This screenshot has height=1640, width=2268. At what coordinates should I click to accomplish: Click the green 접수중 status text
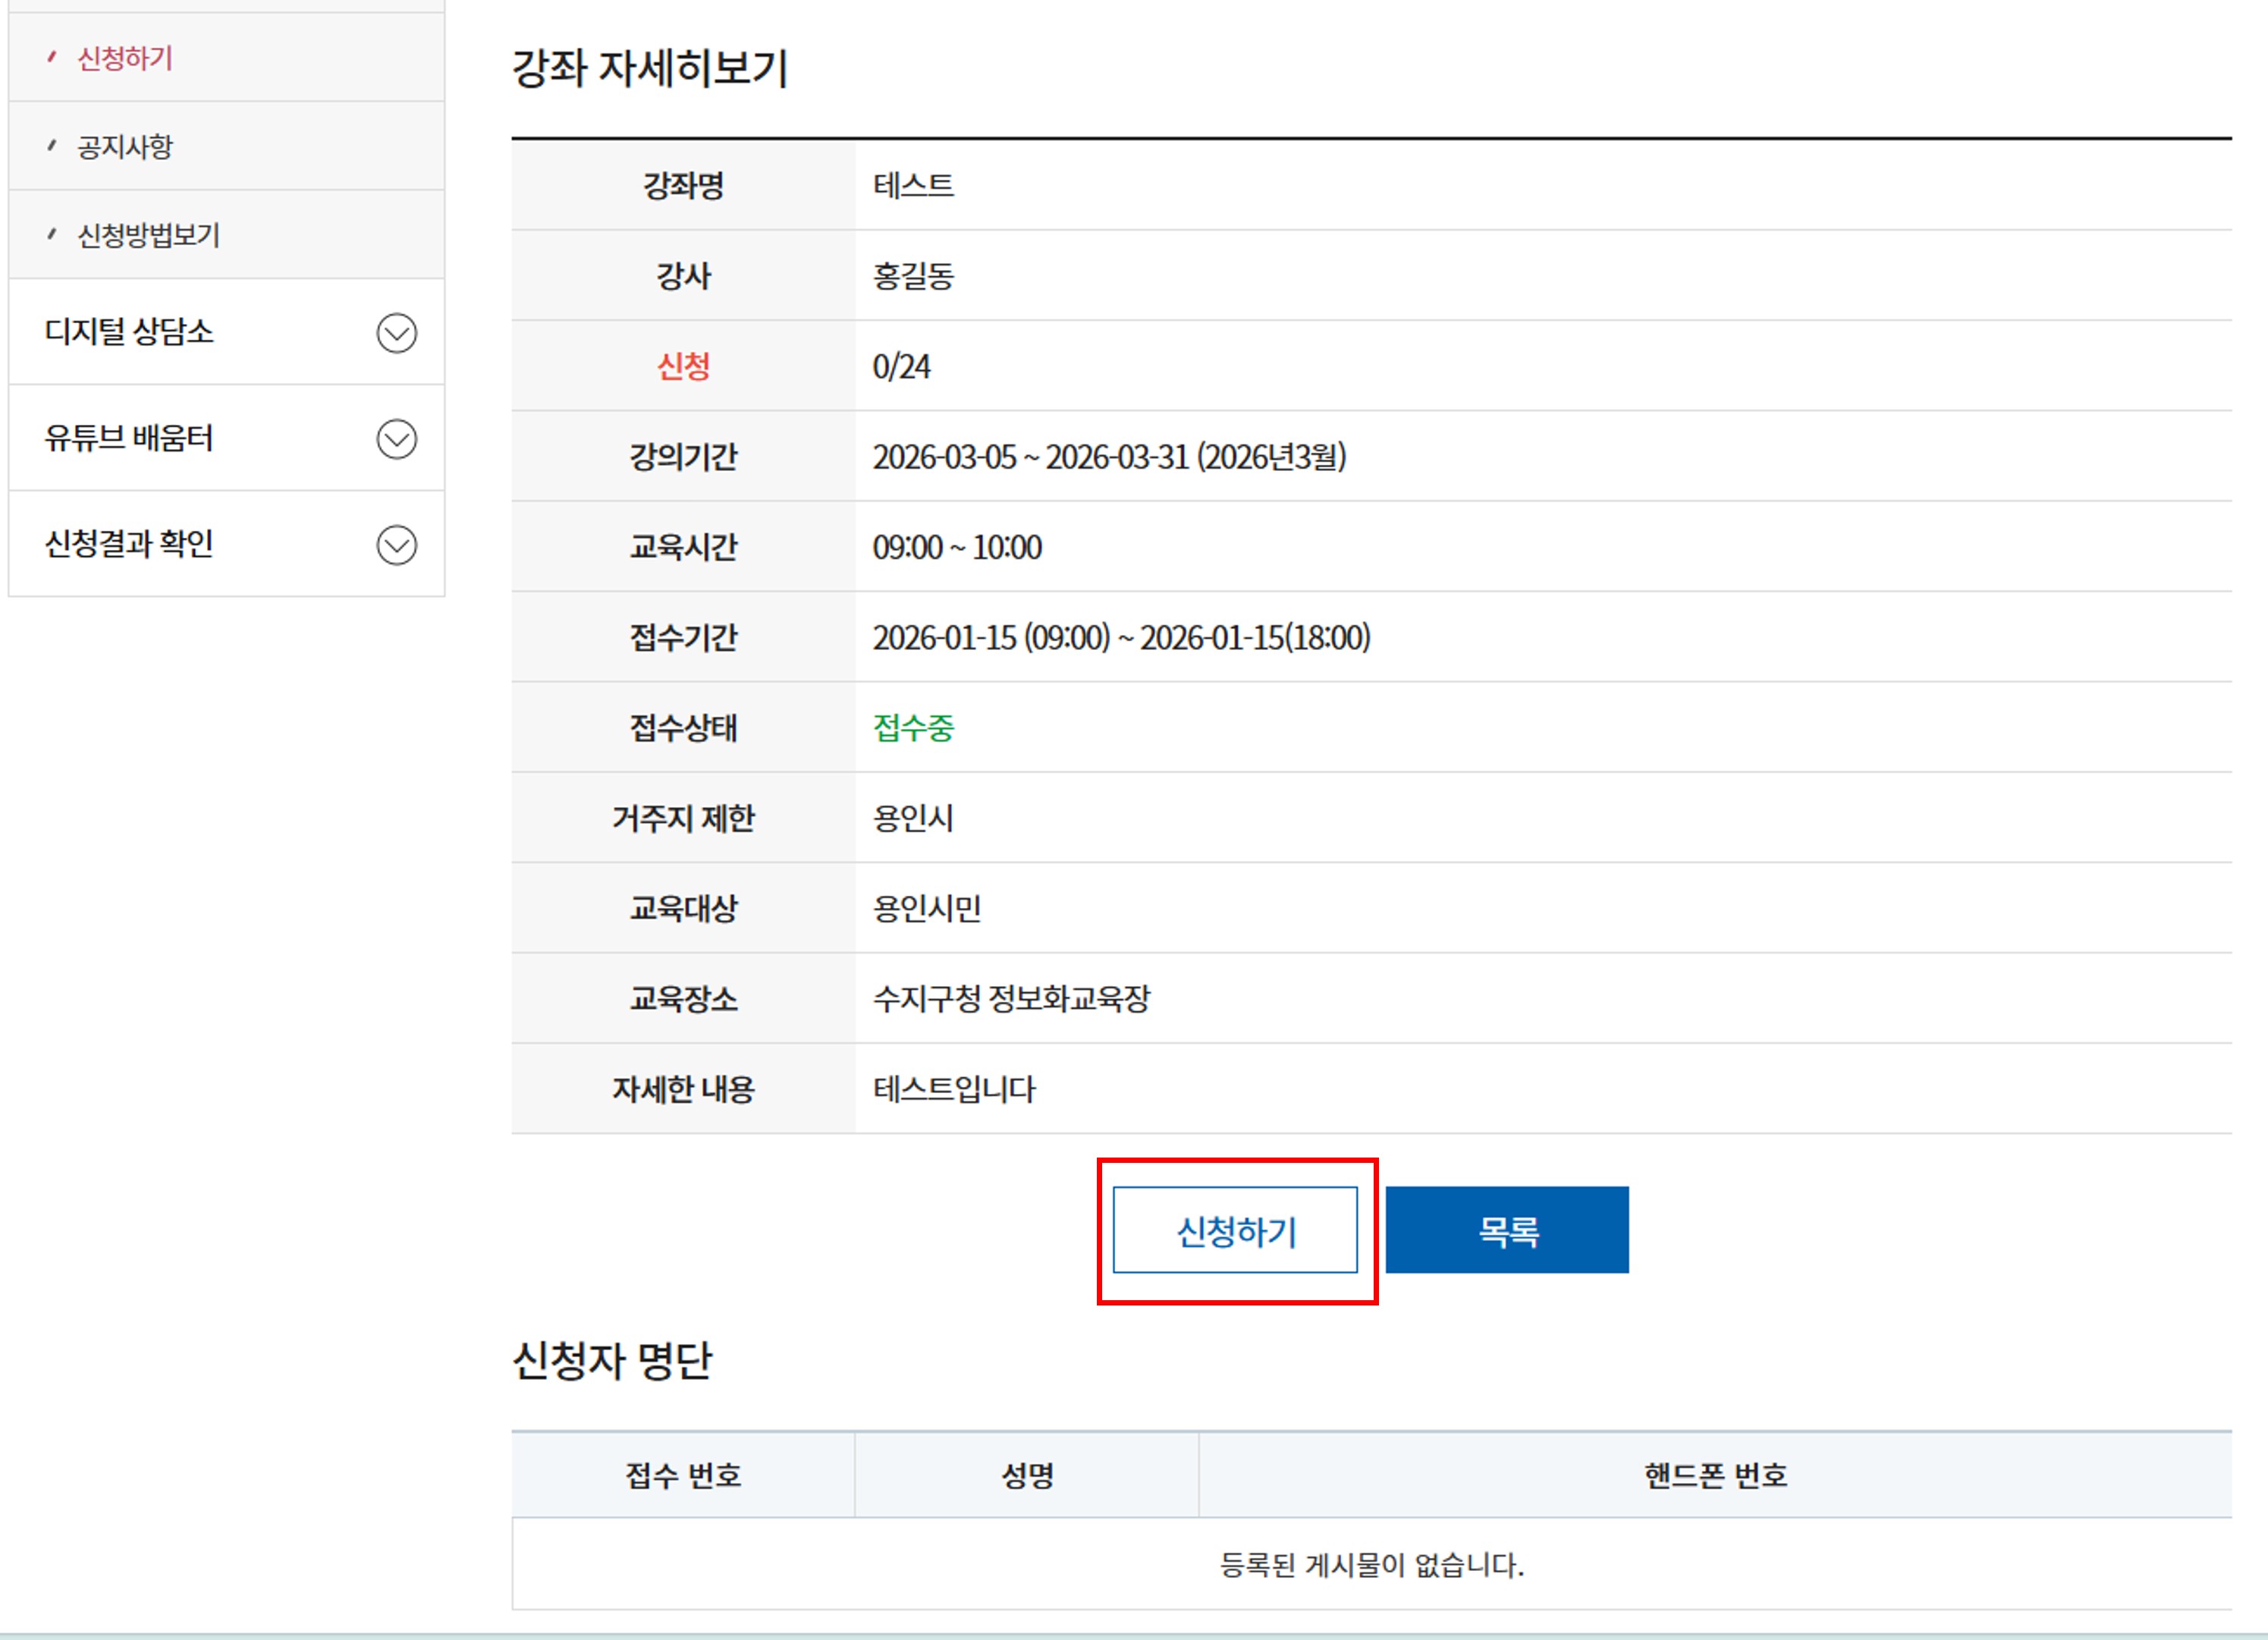coord(913,727)
